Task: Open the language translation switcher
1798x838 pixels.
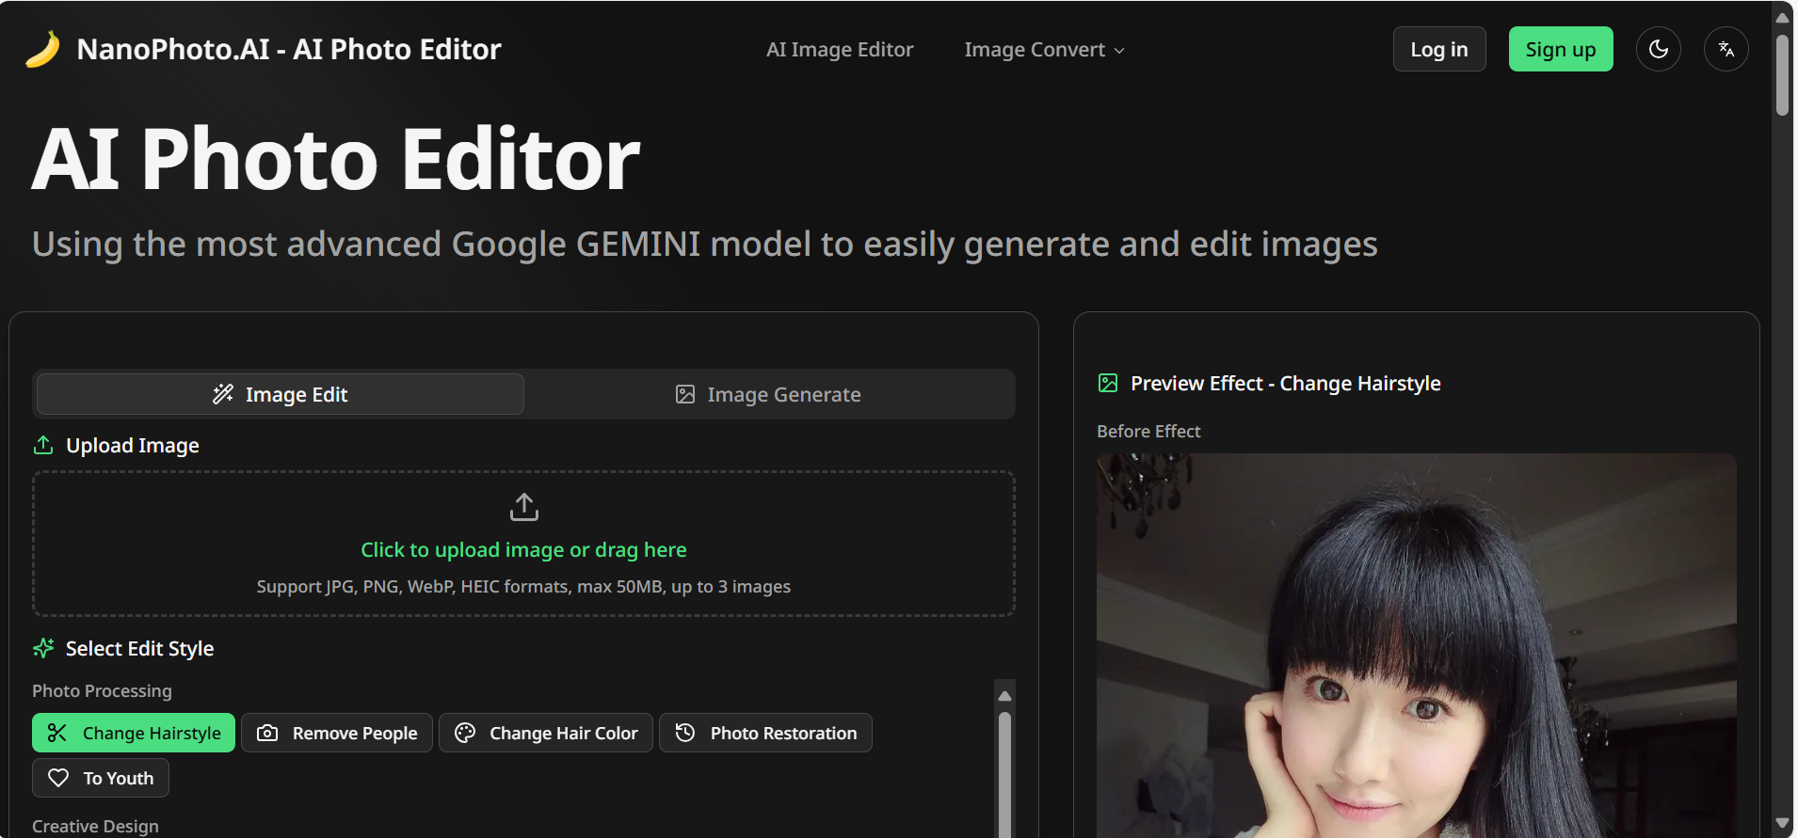Action: pos(1726,49)
